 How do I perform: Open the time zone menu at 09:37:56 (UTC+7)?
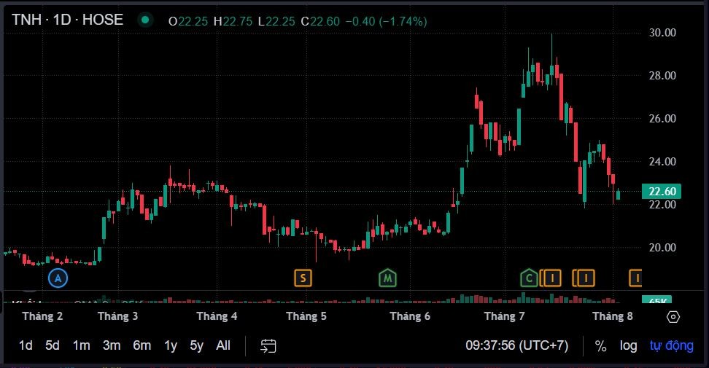click(x=516, y=345)
